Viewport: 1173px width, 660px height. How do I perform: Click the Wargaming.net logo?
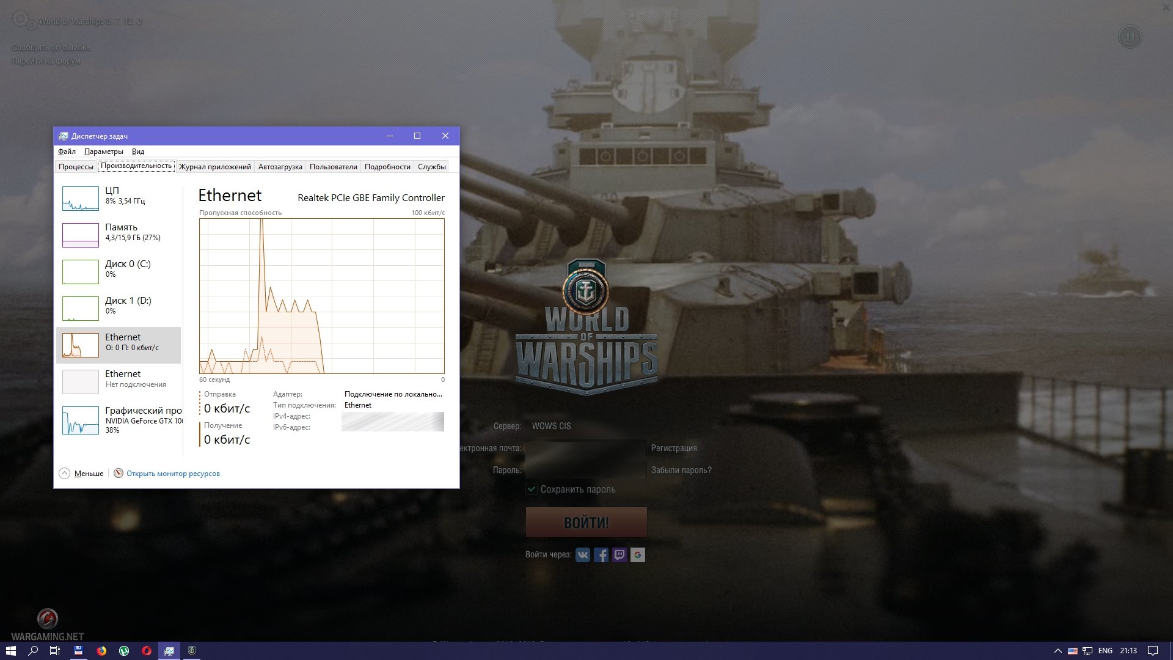[48, 625]
